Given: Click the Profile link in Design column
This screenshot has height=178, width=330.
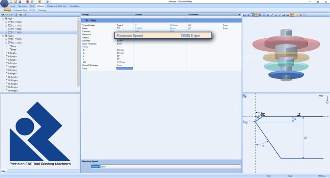Looking at the screenshot, I should [x=85, y=47].
